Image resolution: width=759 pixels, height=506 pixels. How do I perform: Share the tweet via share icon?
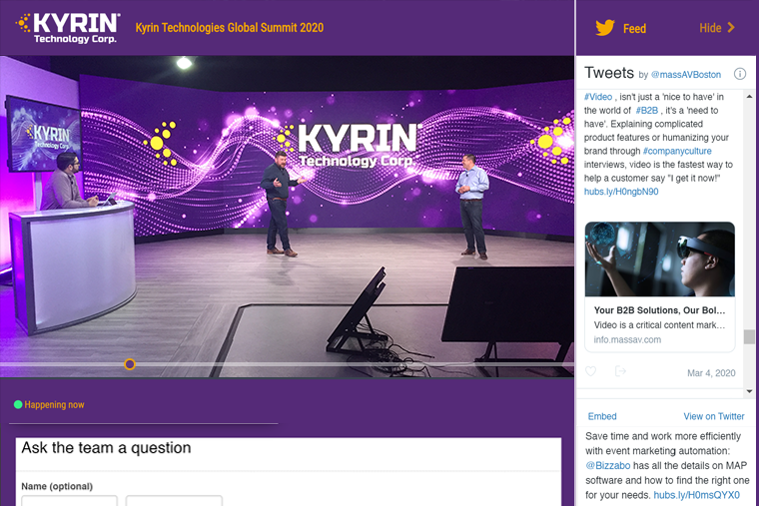point(620,371)
